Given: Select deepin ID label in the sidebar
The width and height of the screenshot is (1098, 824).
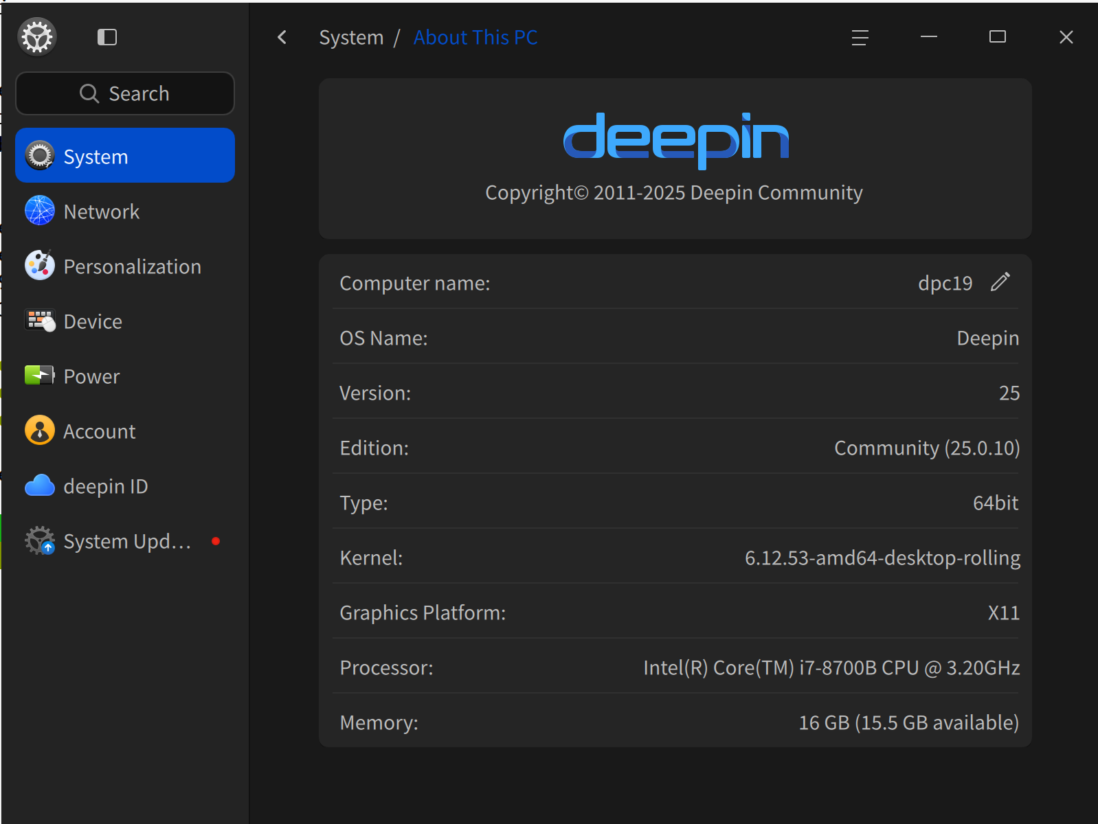Looking at the screenshot, I should click(x=106, y=487).
